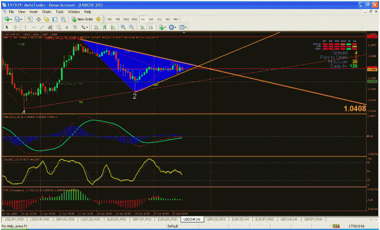
Task: Open the Window menu
Action: click(74, 12)
